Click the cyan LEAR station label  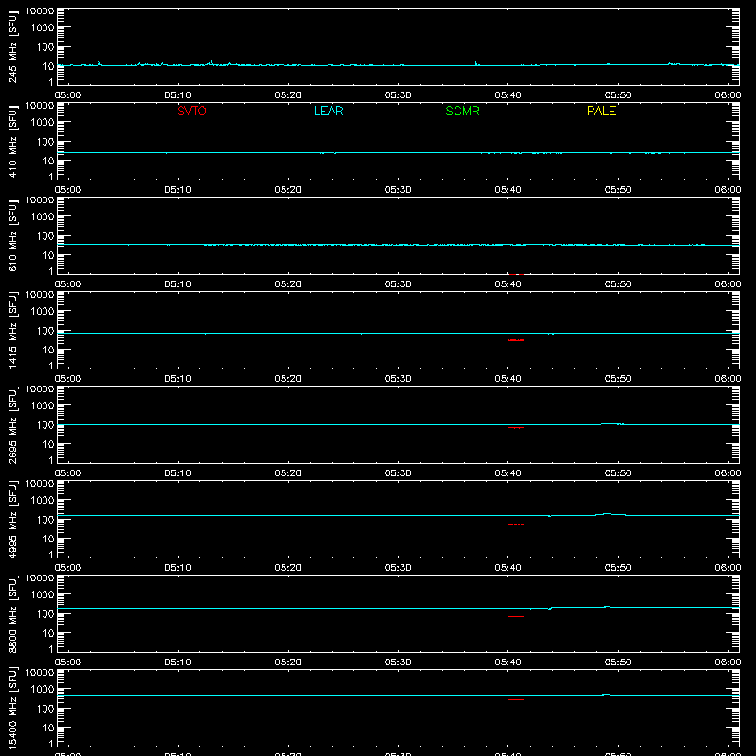pyautogui.click(x=328, y=111)
